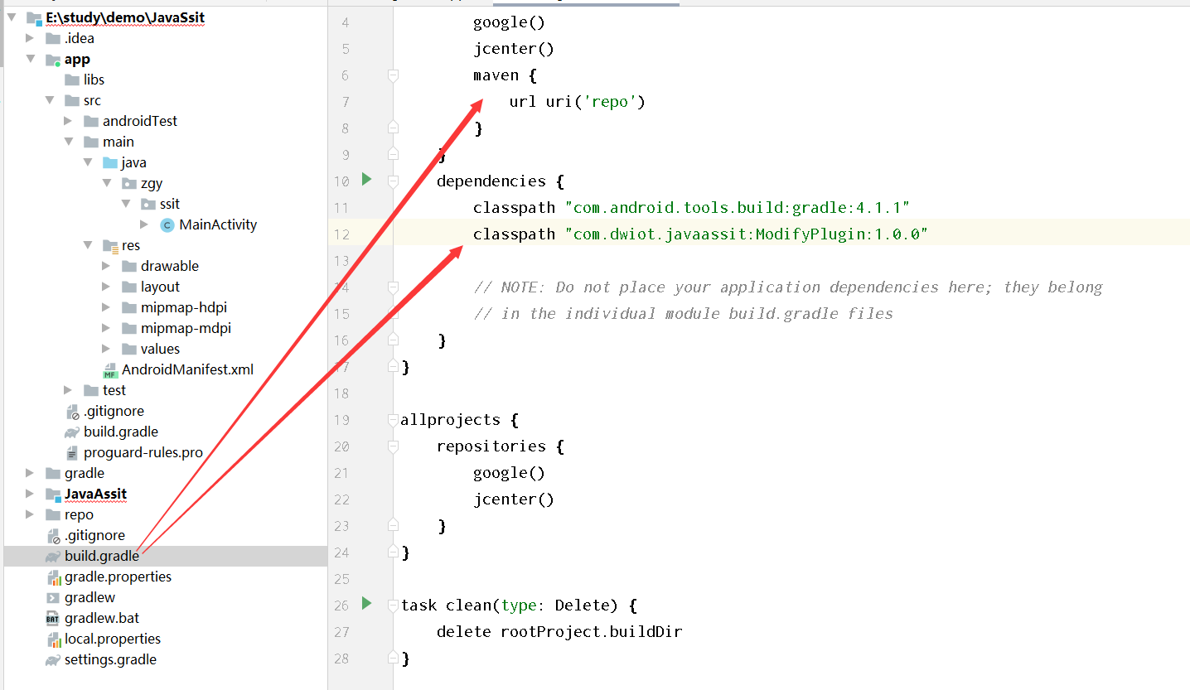Collapse the res folder arrow
Image resolution: width=1190 pixels, height=690 pixels.
tap(88, 245)
